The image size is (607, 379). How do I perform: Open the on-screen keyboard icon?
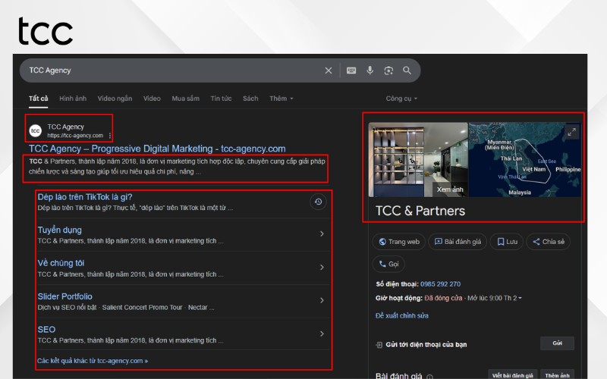(x=351, y=70)
